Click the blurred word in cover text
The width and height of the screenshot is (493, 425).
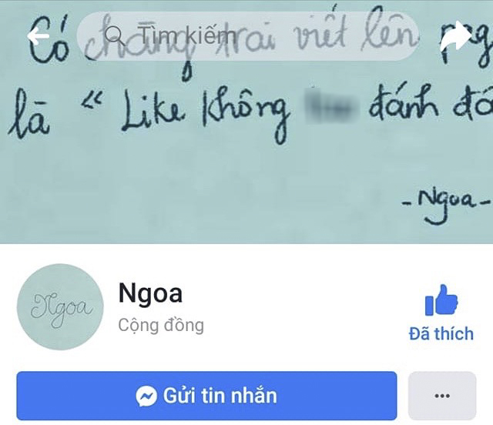pyautogui.click(x=330, y=105)
